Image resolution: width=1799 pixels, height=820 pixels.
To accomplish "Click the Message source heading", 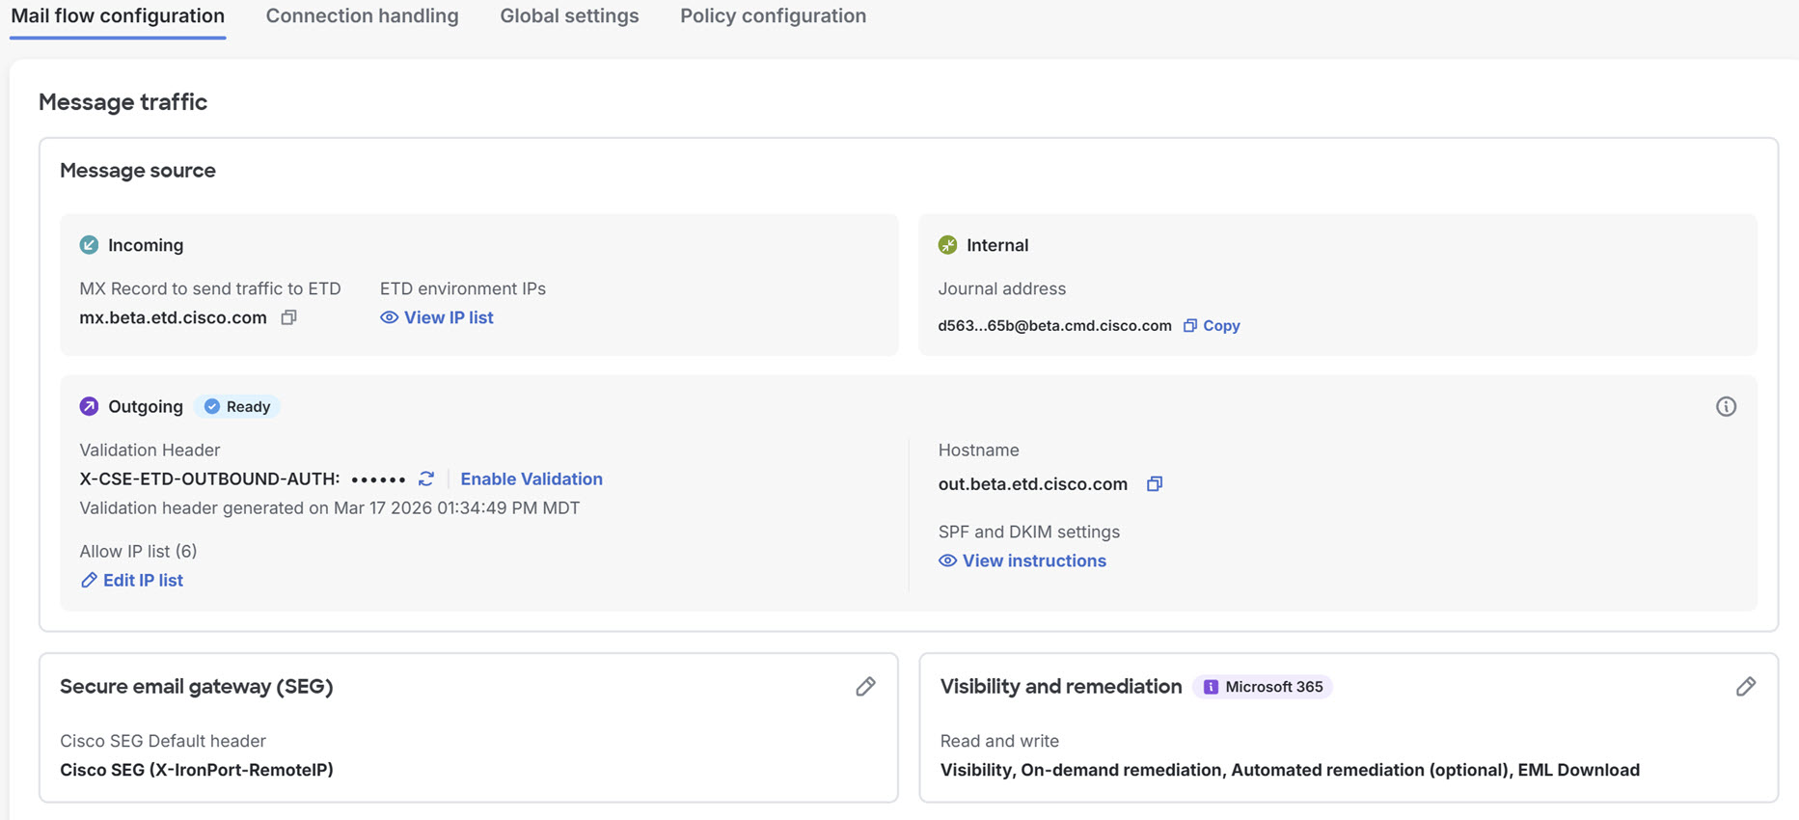I will coord(138,171).
